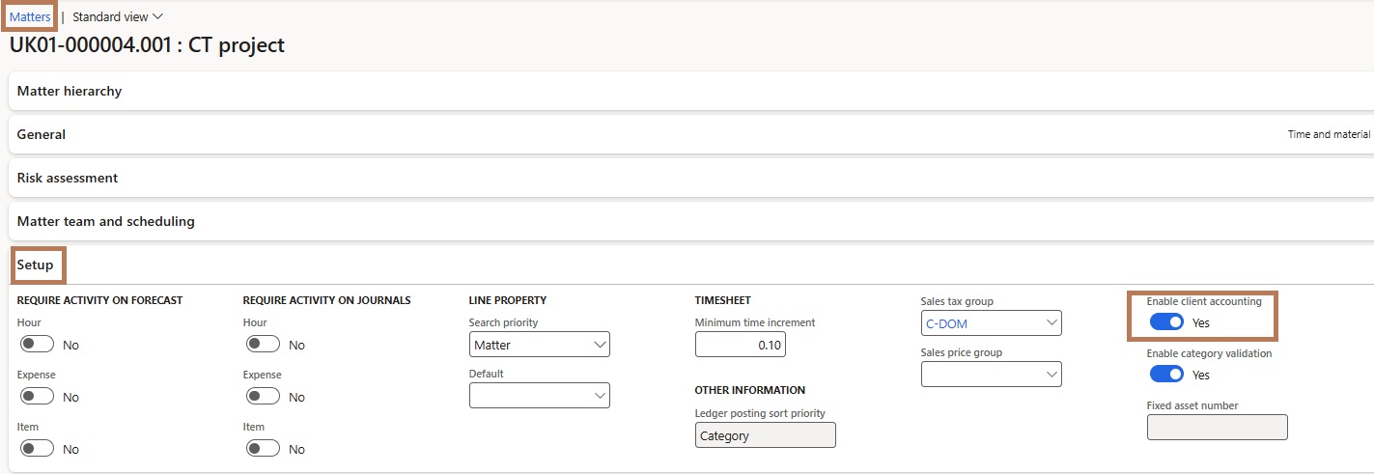Toggle Hour under Require activity on journals

pyautogui.click(x=264, y=345)
